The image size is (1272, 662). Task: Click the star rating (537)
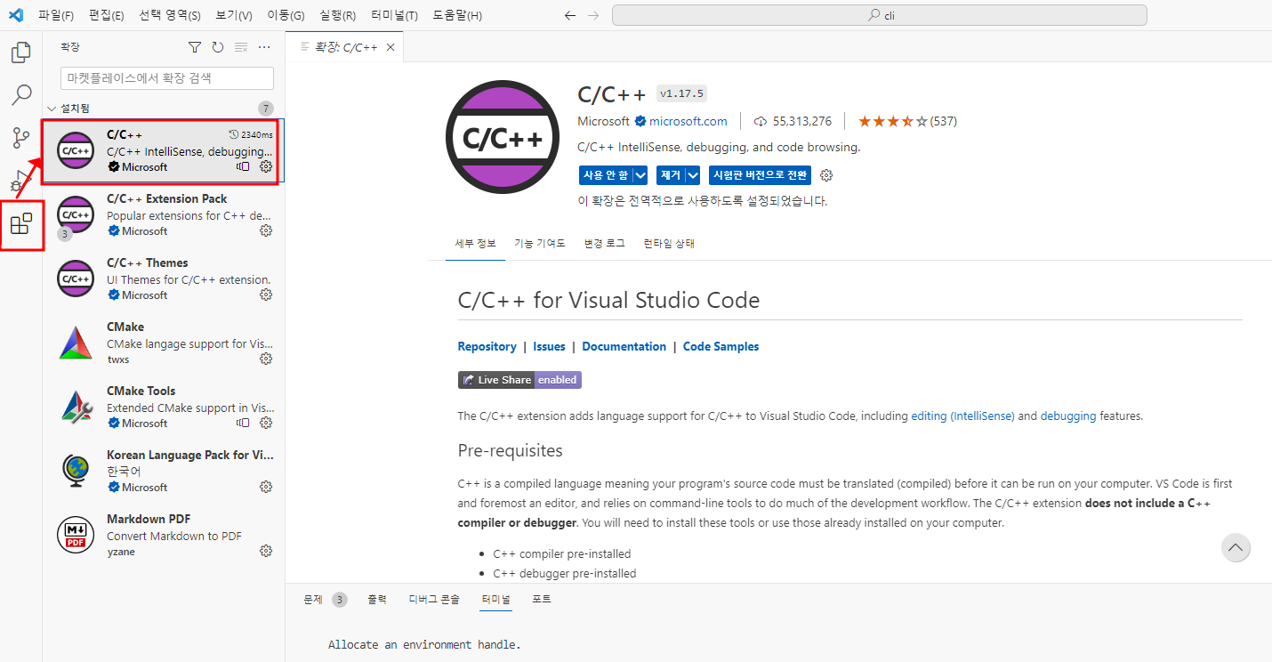pos(907,121)
